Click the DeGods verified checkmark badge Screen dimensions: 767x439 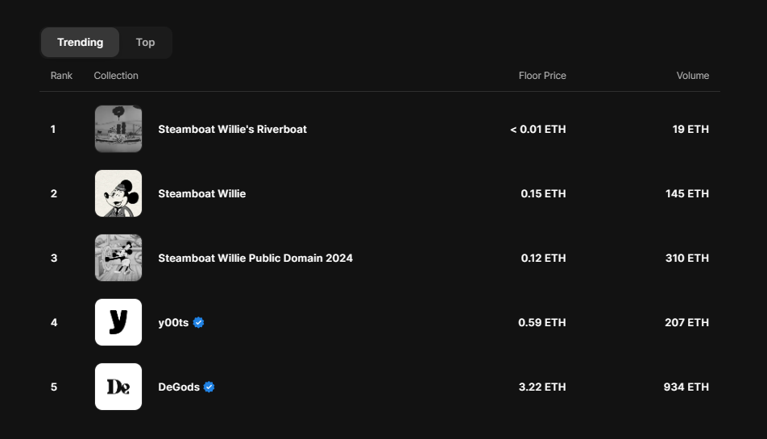[209, 387]
